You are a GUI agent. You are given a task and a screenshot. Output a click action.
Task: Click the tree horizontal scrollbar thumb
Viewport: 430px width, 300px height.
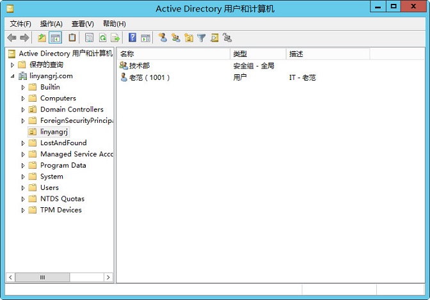(42, 277)
